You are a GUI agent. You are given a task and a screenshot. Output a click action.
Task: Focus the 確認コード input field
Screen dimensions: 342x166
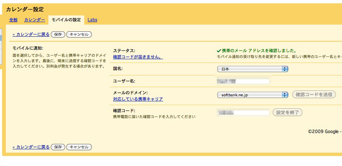243,113
